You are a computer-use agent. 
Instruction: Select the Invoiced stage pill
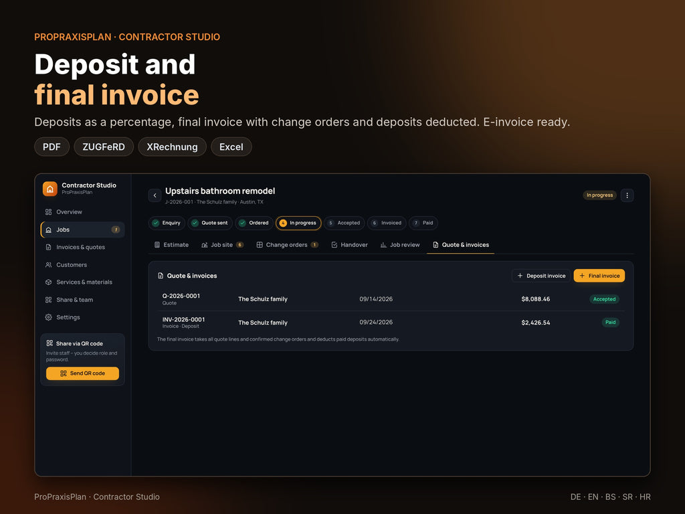point(387,223)
